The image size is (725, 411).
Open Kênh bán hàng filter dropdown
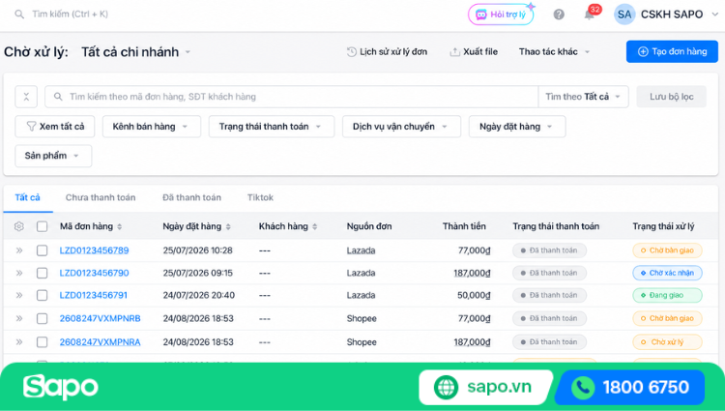click(x=151, y=127)
